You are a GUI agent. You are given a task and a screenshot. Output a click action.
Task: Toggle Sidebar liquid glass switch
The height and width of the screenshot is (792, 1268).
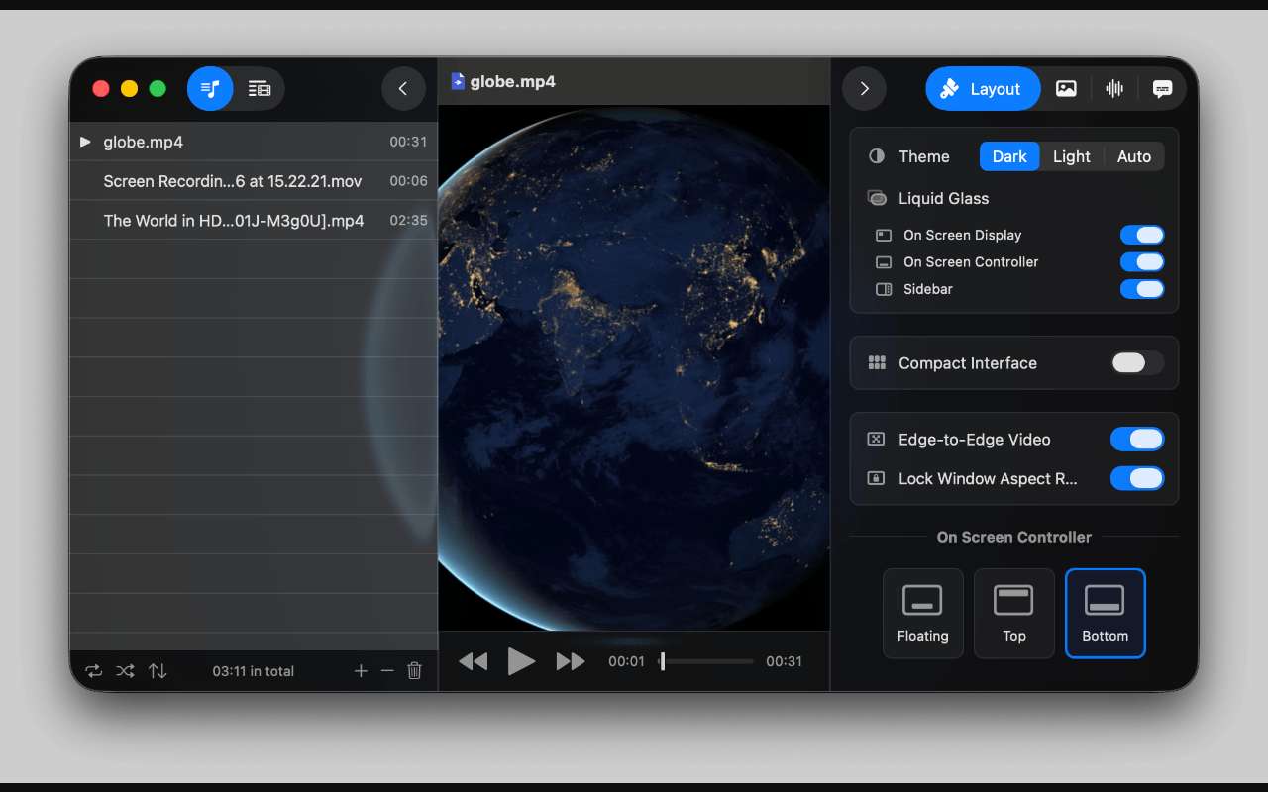(x=1142, y=289)
